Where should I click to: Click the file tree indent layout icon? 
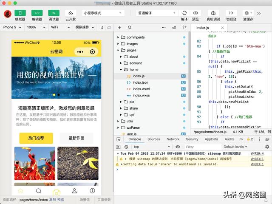coord(174,28)
